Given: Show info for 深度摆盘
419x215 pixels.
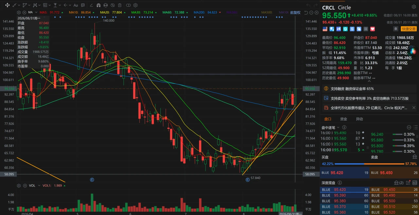Looking at the screenshot, I should coord(339,183).
